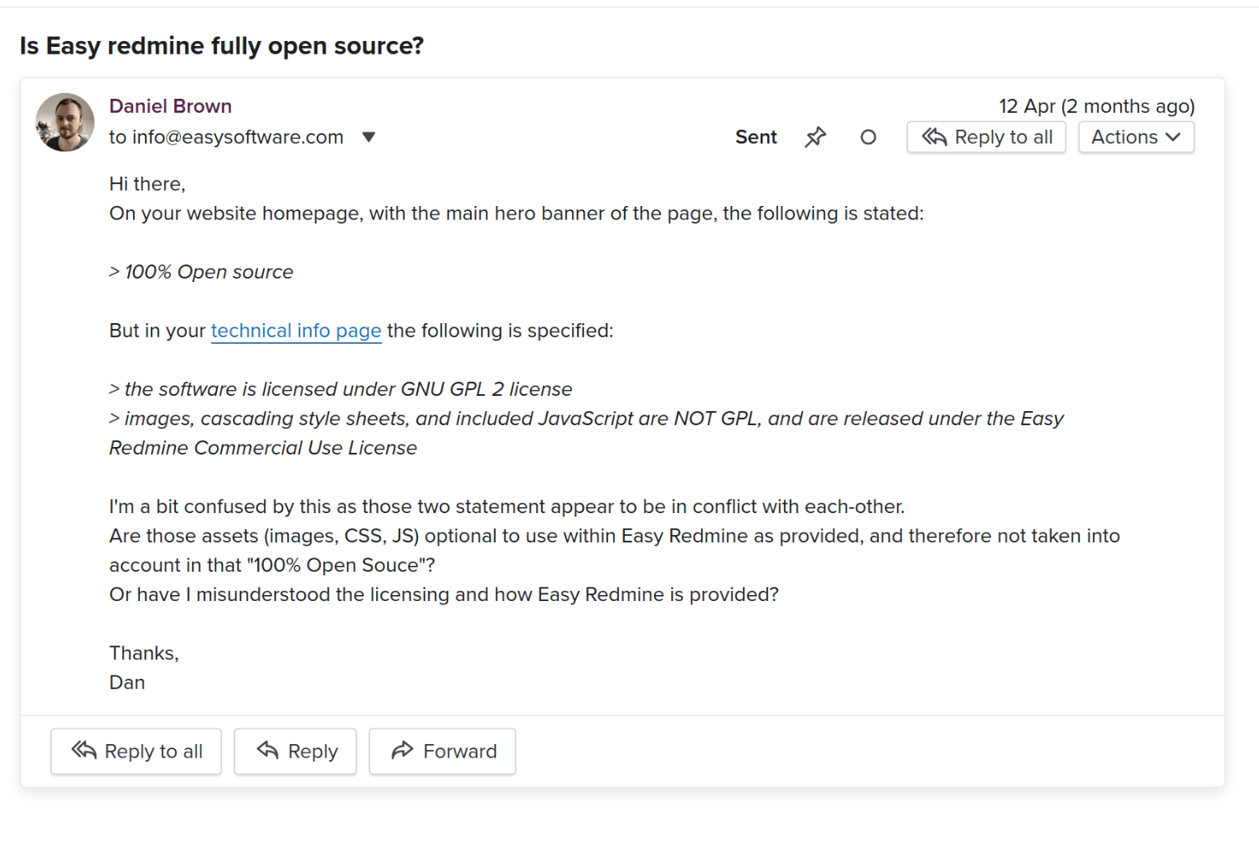The width and height of the screenshot is (1259, 863).
Task: Click the chevron arrow on the Actions button
Action: (x=1173, y=137)
